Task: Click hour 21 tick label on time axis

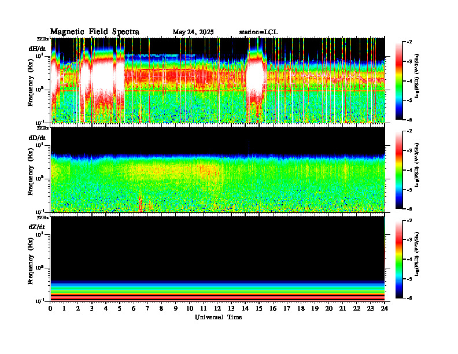Action: click(342, 309)
